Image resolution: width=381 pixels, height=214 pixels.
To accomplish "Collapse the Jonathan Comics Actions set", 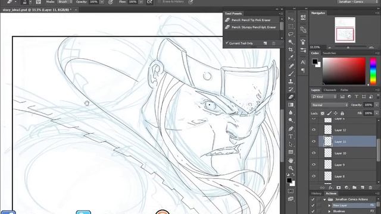I will click(324, 200).
